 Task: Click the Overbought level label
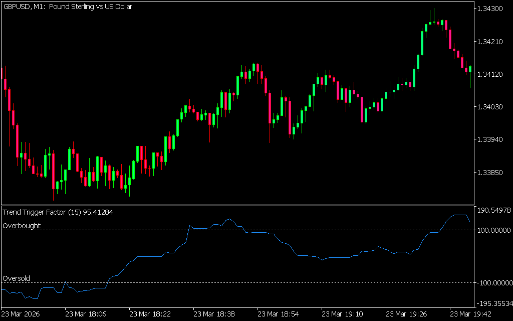pyautogui.click(x=22, y=226)
